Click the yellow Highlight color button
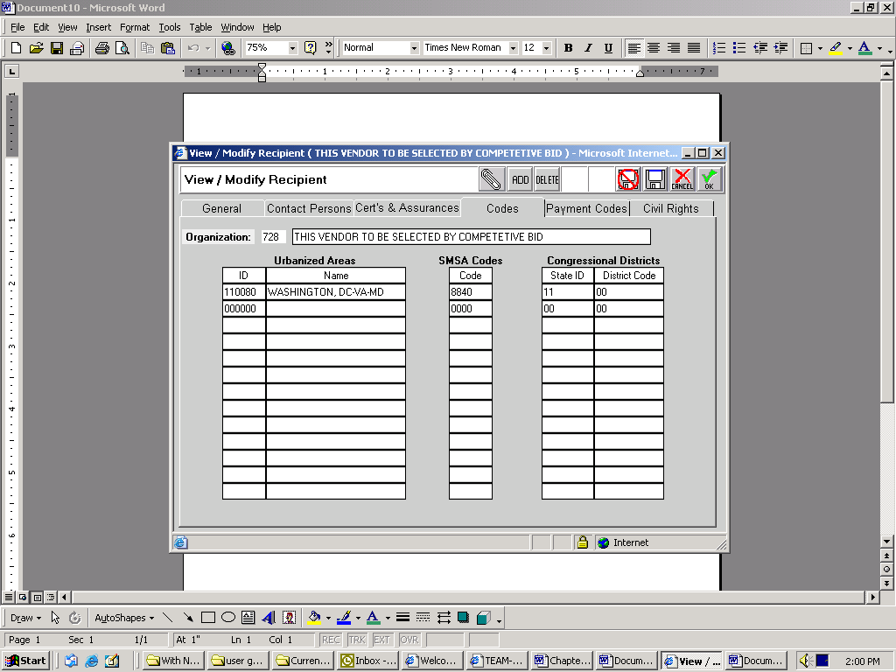896x672 pixels. click(836, 48)
